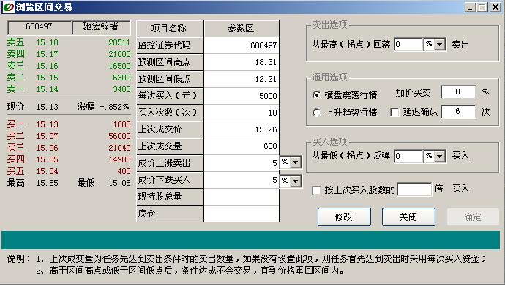Click the 买四 price 15.05
This screenshot has width=505, height=286.
[48, 159]
